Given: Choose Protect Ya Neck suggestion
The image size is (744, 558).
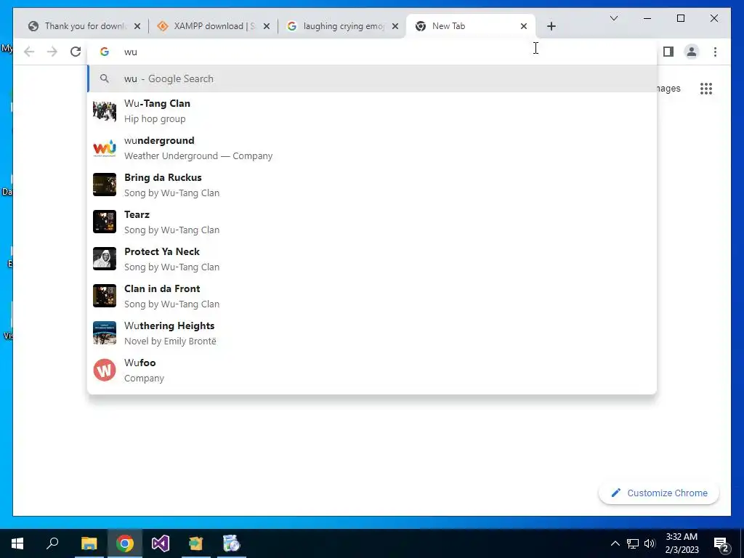Looking at the screenshot, I should coord(373,259).
